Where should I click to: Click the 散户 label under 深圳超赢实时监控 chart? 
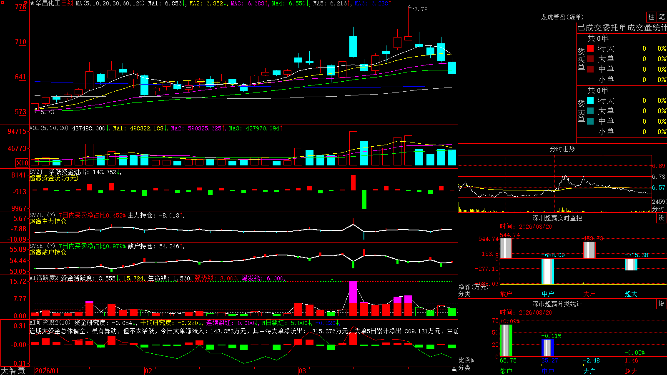pos(506,294)
